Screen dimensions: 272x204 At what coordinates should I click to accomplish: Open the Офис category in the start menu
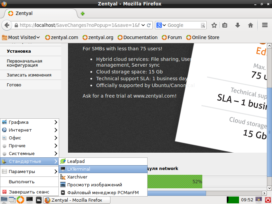[30, 138]
